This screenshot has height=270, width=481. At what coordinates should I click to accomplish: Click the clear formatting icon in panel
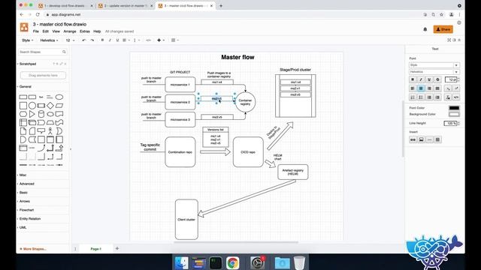coord(448,97)
